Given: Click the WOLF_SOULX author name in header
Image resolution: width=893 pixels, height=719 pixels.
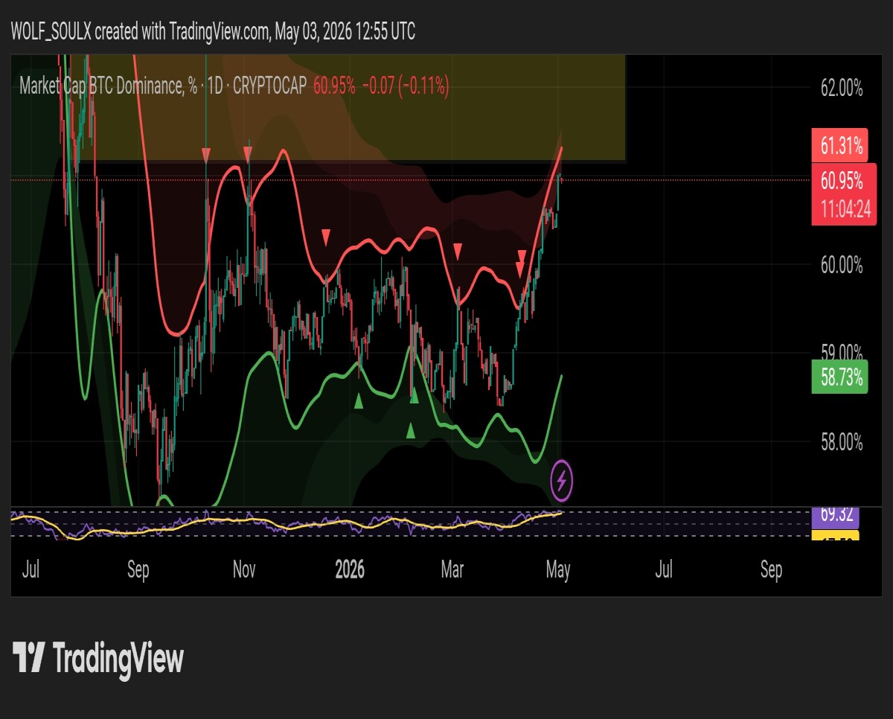Looking at the screenshot, I should click(x=51, y=32).
